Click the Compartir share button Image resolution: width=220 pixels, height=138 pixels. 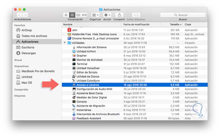(x=119, y=15)
